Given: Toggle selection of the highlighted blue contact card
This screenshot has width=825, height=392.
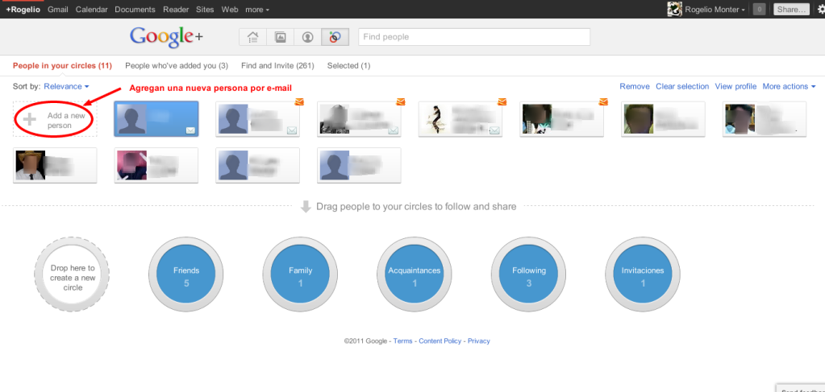Looking at the screenshot, I should (156, 119).
